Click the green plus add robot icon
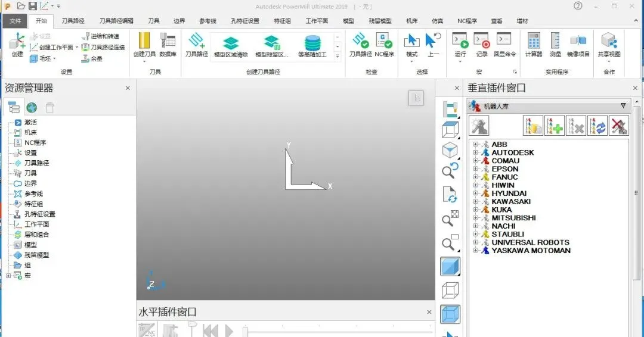Image resolution: width=644 pixels, height=337 pixels. [555, 126]
